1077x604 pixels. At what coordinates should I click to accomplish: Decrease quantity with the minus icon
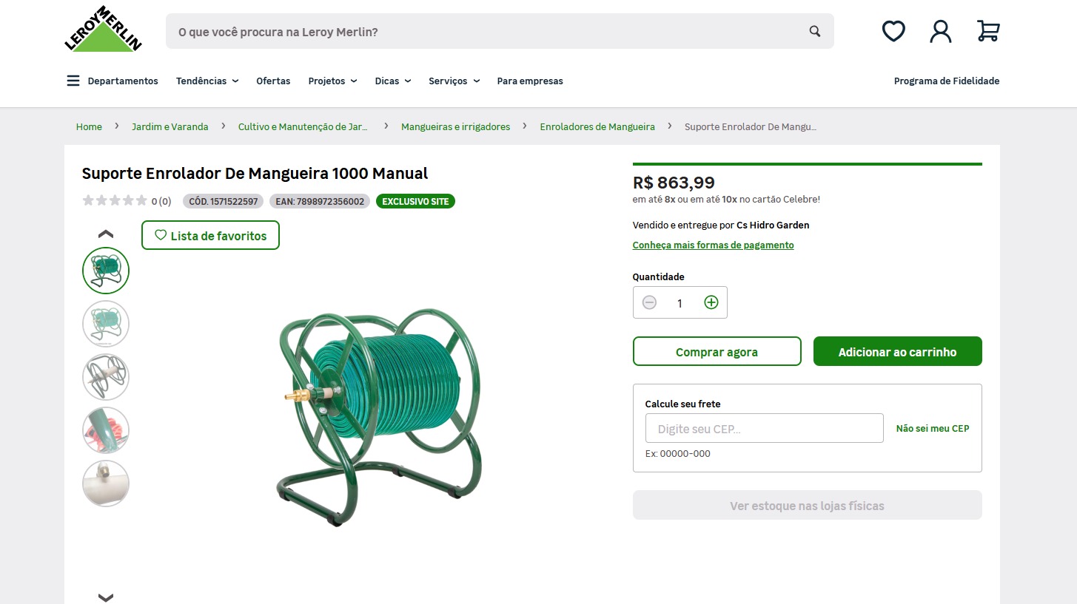point(649,302)
